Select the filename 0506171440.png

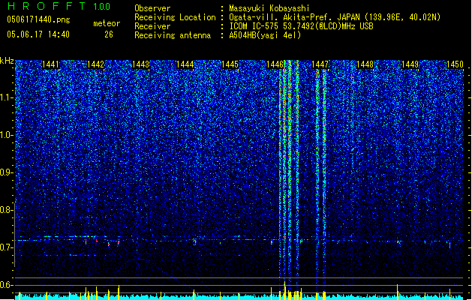point(38,19)
